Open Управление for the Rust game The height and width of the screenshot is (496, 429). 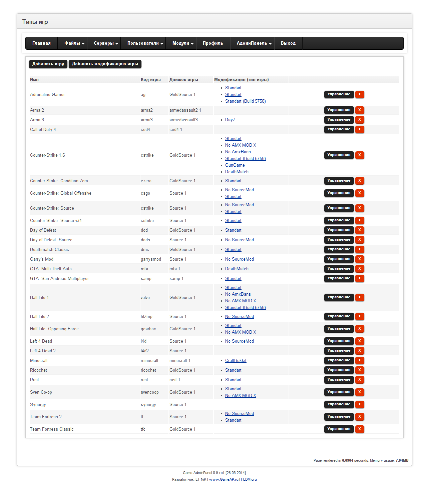click(339, 380)
